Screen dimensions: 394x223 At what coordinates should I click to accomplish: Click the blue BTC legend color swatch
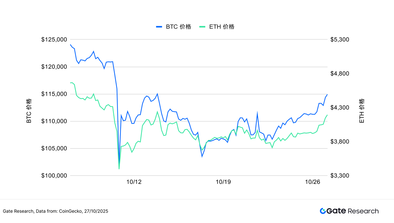coord(159,27)
